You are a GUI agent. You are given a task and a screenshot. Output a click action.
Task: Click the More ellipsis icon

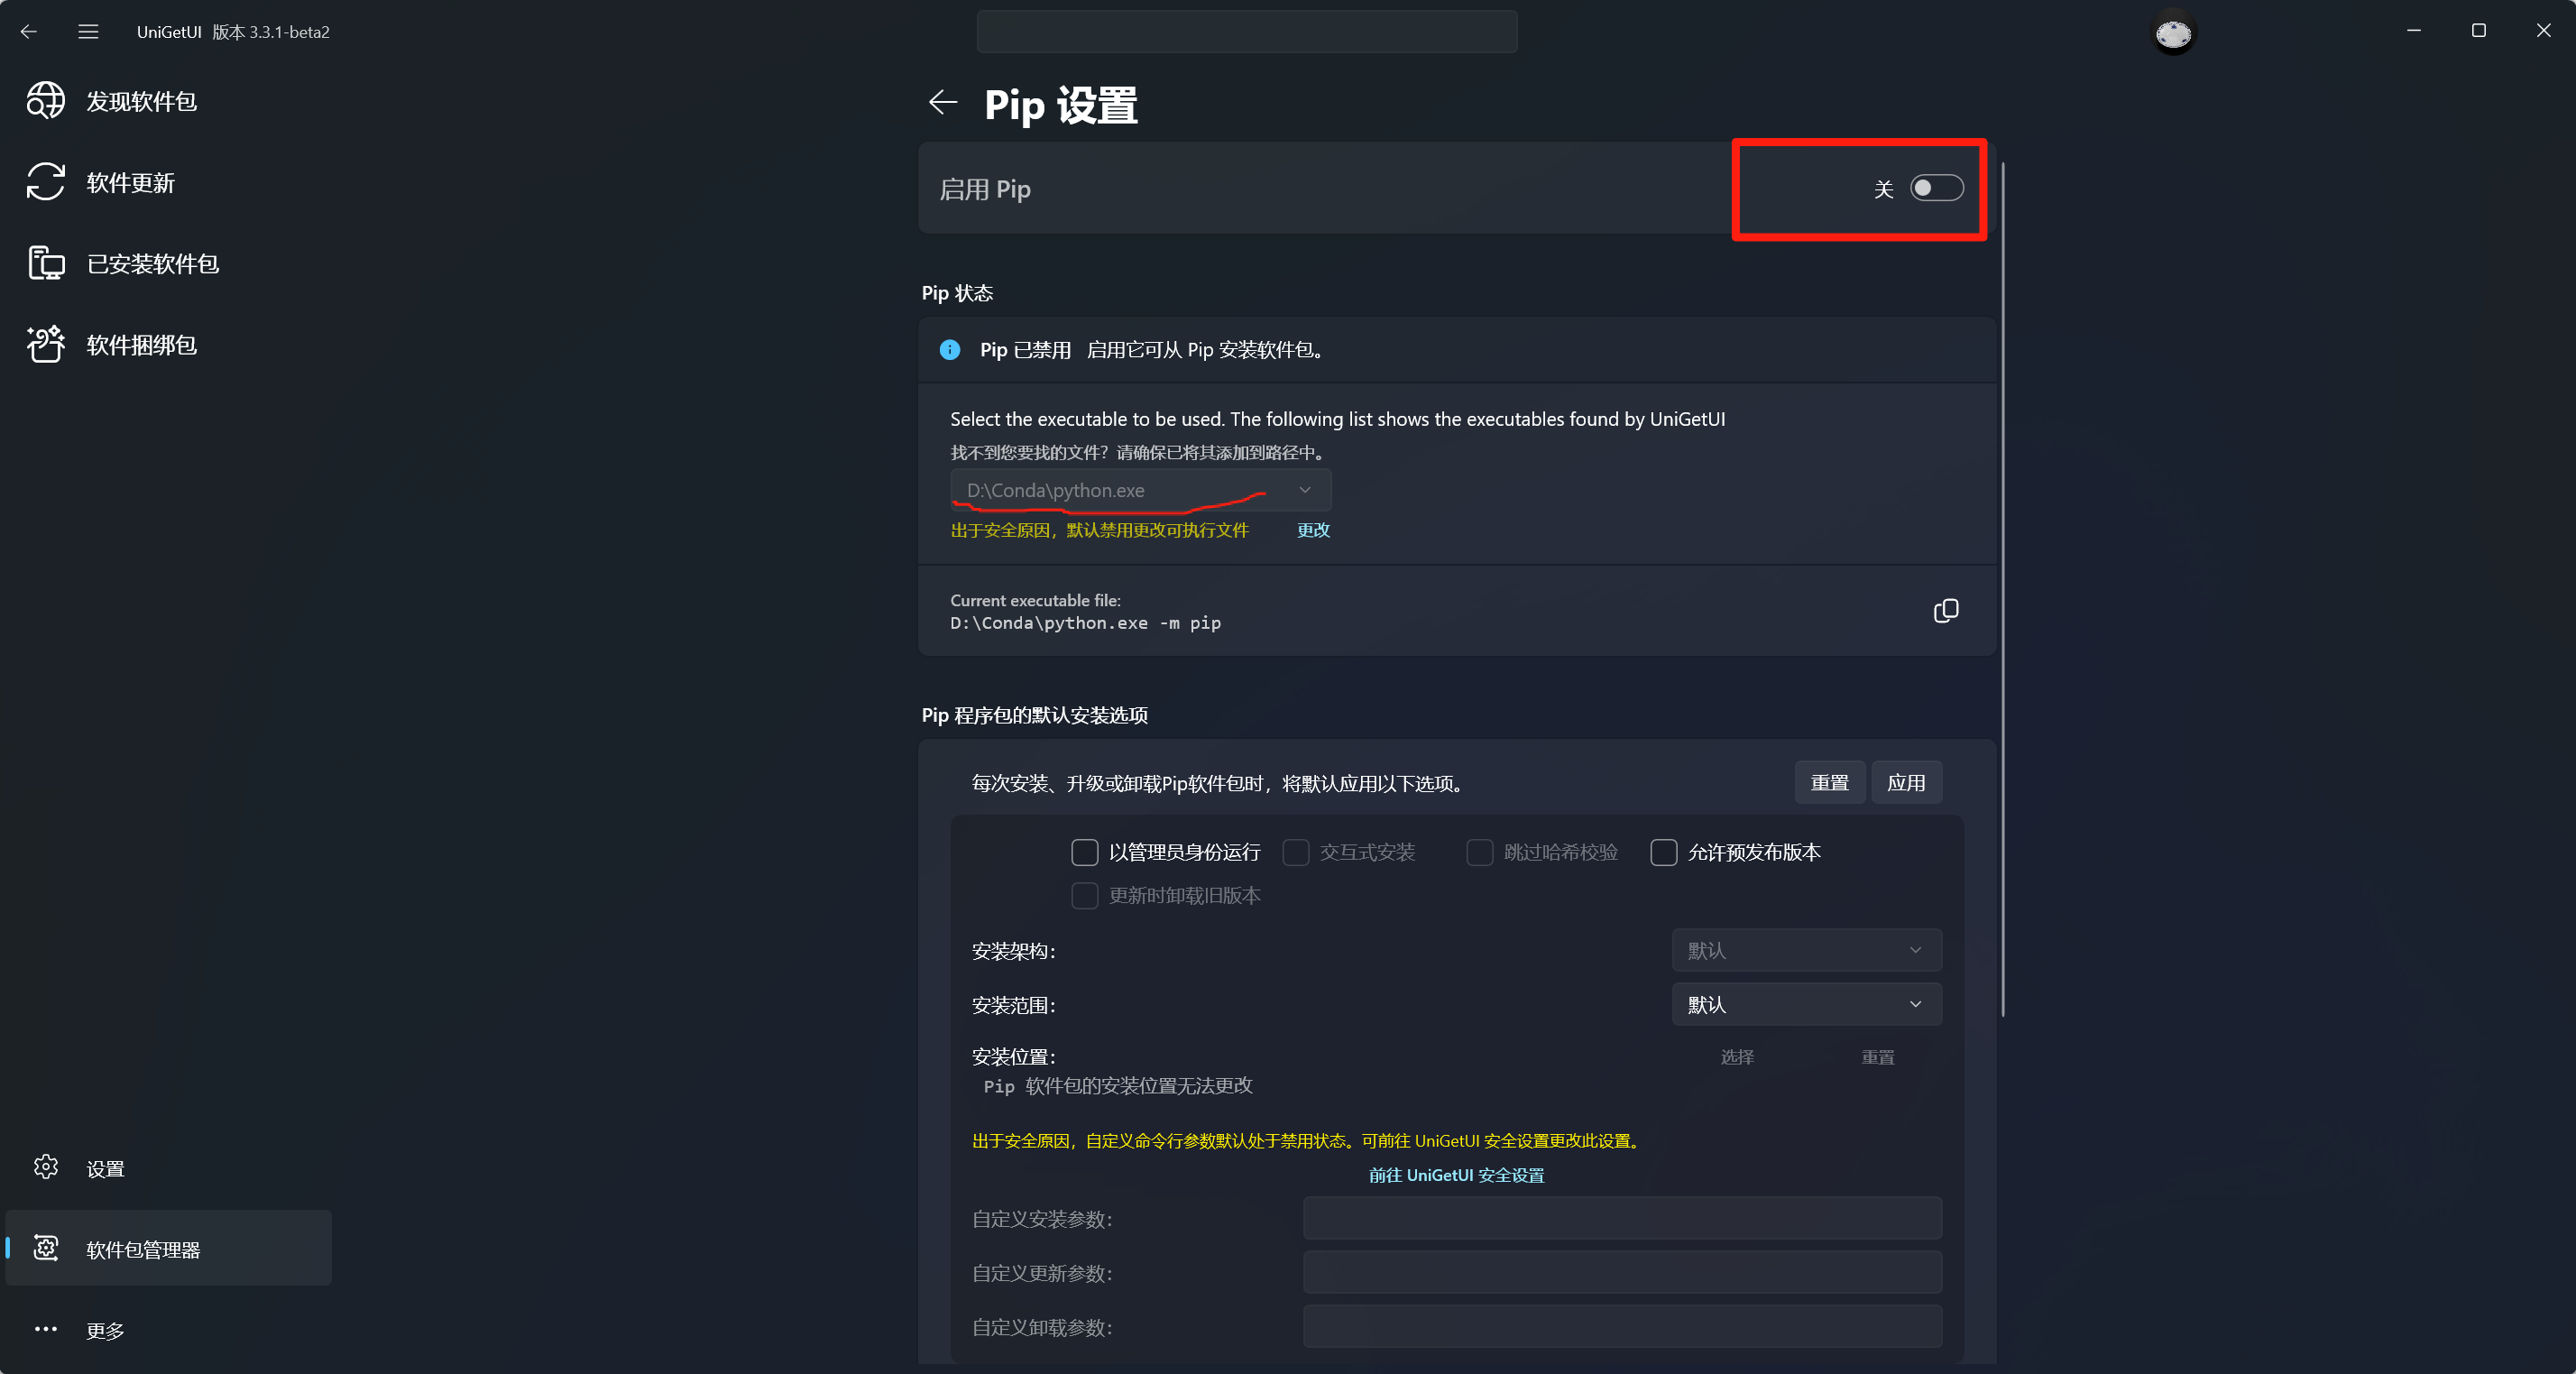point(46,1329)
